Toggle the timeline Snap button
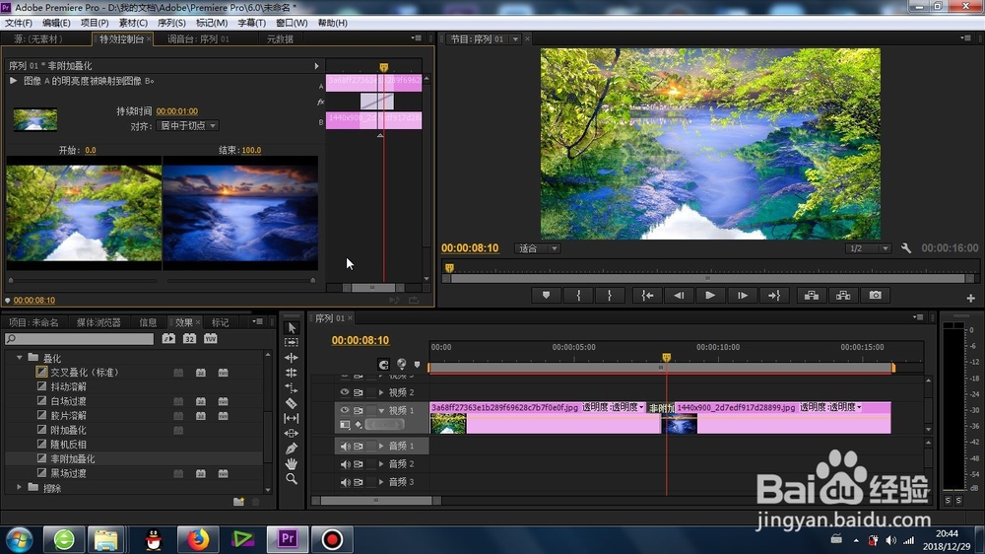Screen dimensions: 985x554 (383, 364)
